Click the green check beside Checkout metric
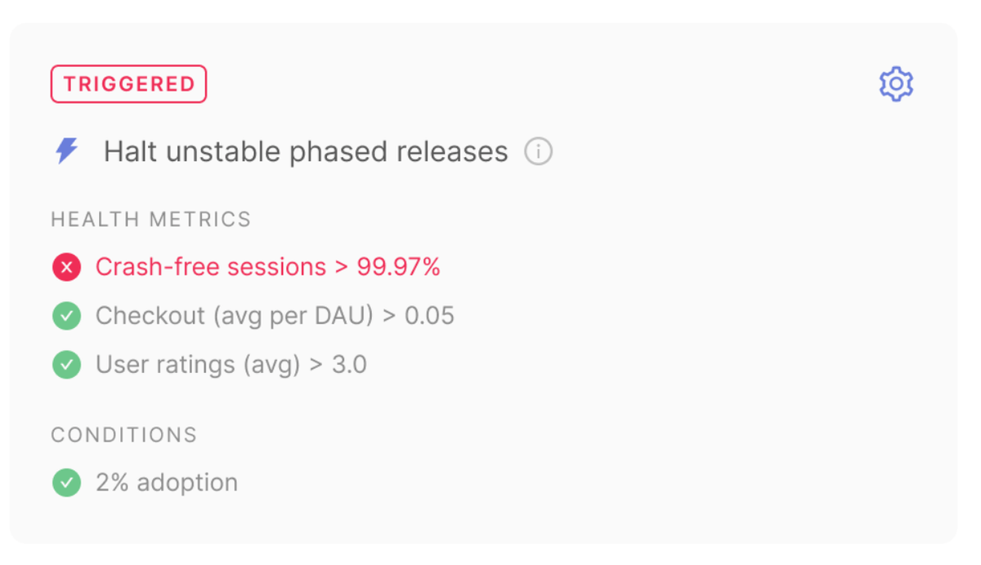 click(x=66, y=316)
